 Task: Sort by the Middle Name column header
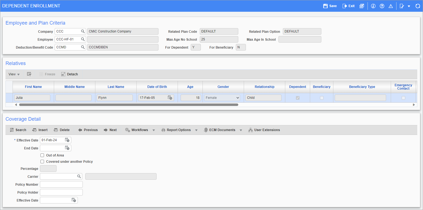75,87
